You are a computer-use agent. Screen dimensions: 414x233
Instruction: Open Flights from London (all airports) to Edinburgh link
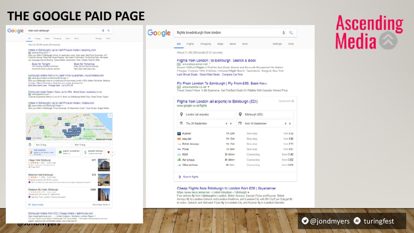(x=217, y=102)
